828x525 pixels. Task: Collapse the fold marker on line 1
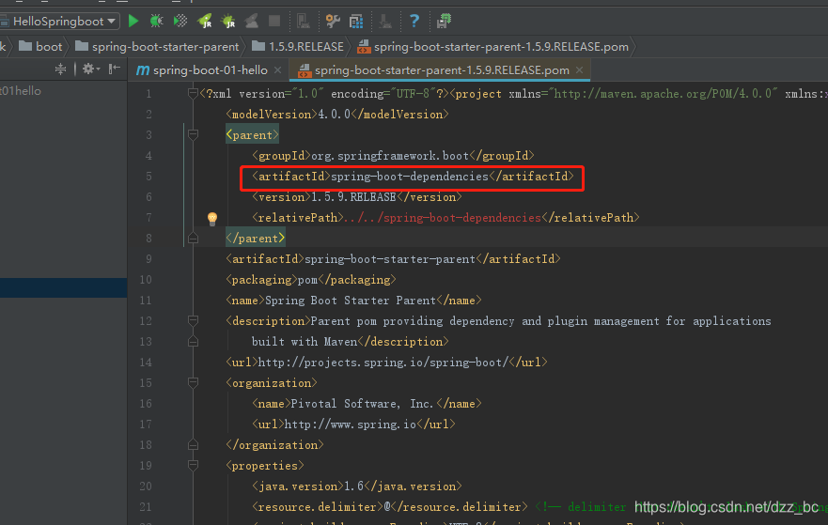[193, 94]
